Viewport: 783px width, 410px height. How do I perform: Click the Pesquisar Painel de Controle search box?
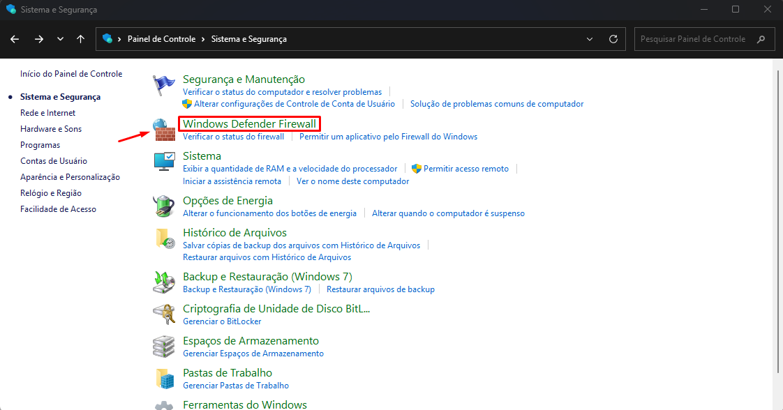tap(693, 39)
